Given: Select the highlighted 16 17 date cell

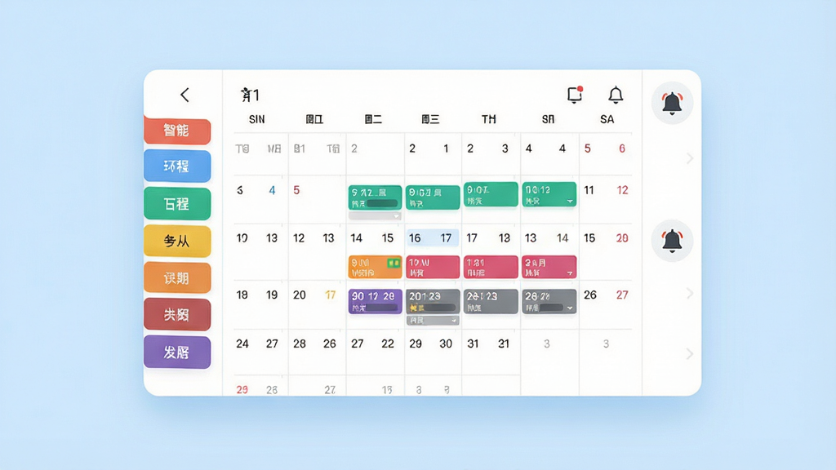Looking at the screenshot, I should pos(433,237).
